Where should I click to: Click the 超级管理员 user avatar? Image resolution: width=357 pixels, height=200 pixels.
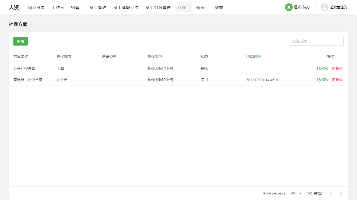click(x=324, y=7)
